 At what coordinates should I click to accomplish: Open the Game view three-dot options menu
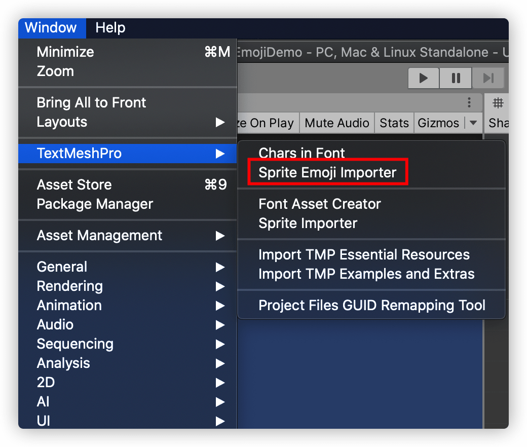pos(469,102)
